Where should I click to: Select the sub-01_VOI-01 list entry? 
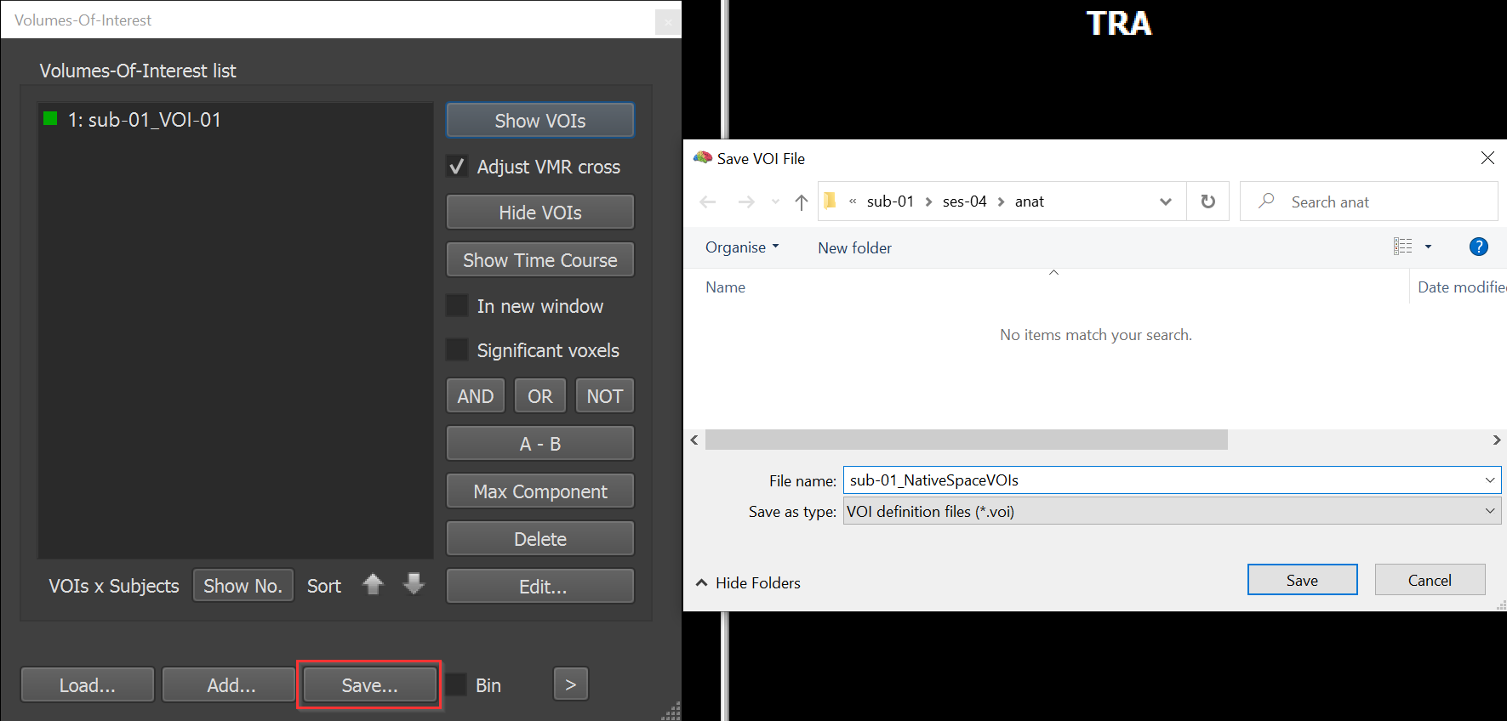click(x=236, y=120)
